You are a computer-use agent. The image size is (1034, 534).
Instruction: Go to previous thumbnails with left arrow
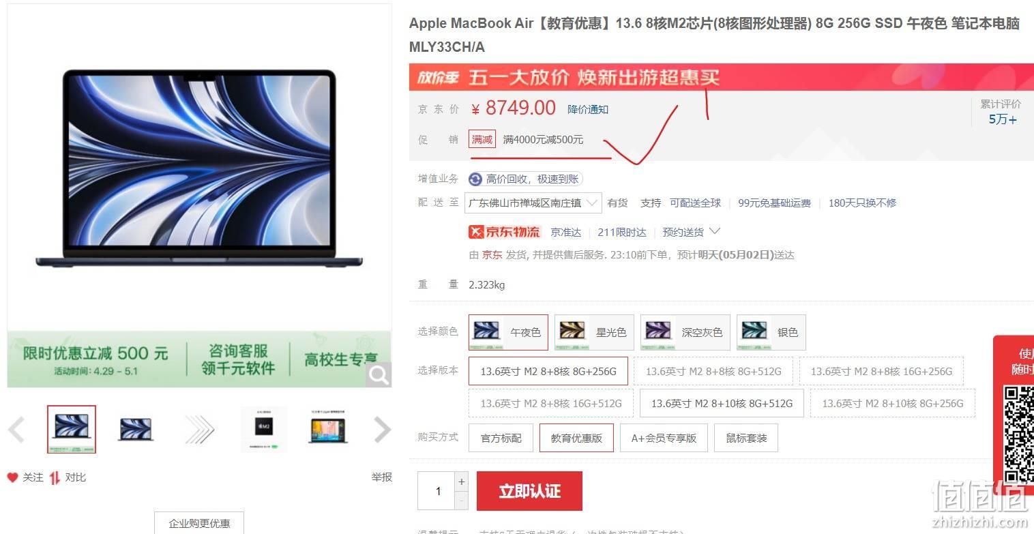(16, 430)
